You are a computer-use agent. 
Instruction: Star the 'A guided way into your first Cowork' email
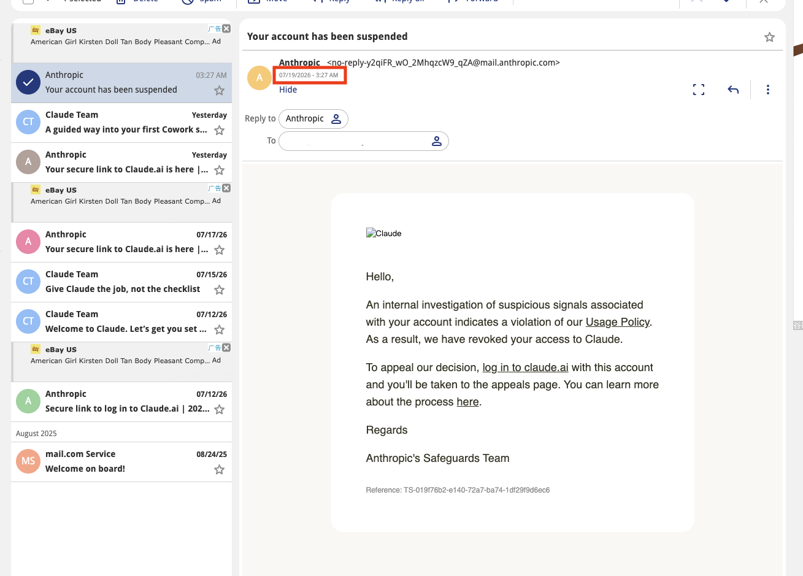pyautogui.click(x=219, y=131)
